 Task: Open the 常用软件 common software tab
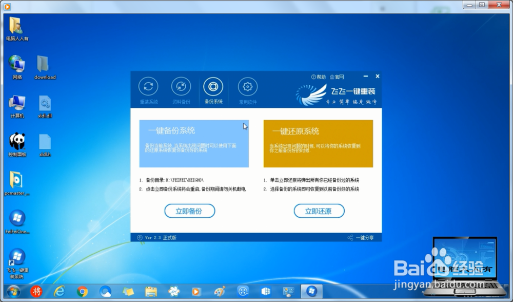pyautogui.click(x=247, y=91)
